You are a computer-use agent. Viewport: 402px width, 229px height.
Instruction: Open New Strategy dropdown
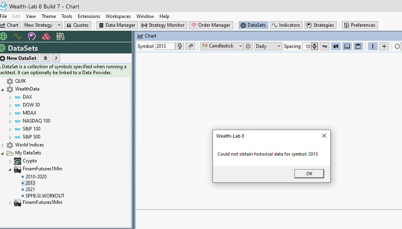[42, 25]
